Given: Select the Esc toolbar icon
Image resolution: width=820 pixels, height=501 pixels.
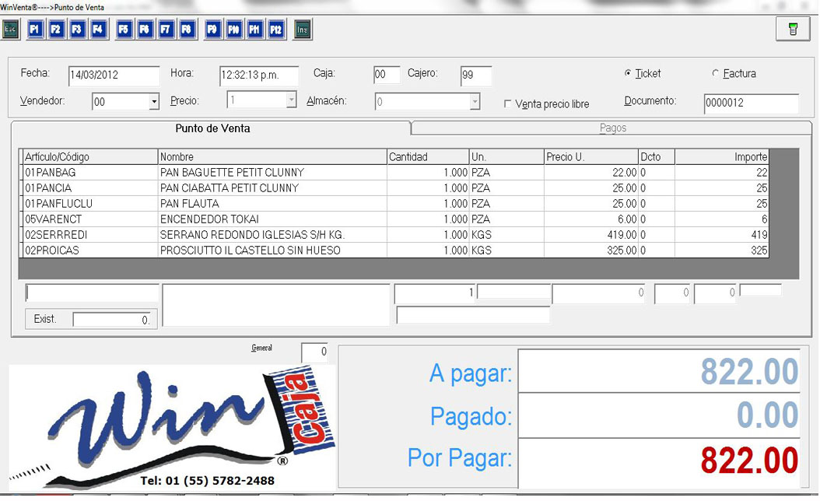Looking at the screenshot, I should pyautogui.click(x=11, y=29).
